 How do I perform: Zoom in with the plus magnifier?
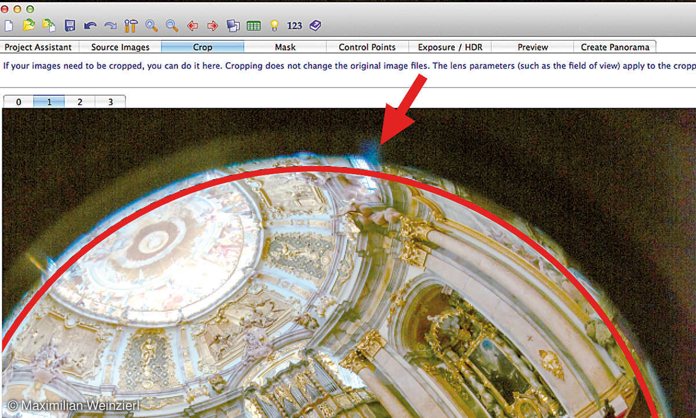[x=151, y=26]
